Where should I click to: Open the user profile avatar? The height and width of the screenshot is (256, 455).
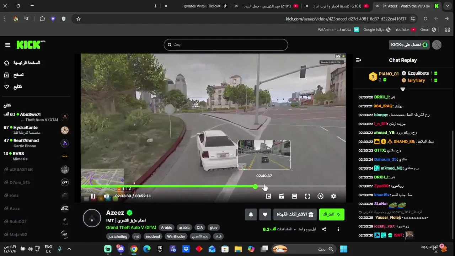(437, 45)
